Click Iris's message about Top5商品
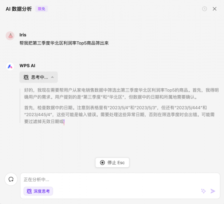The height and width of the screenshot is (204, 224). tap(64, 43)
